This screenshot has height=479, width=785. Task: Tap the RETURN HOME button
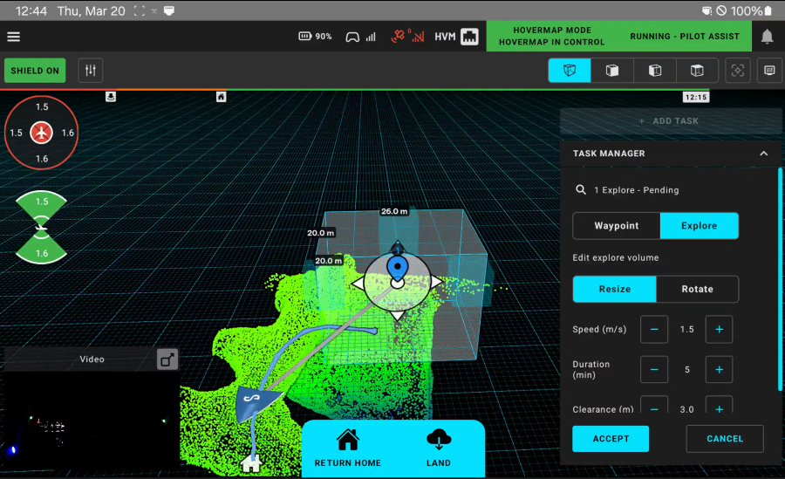[x=348, y=449]
